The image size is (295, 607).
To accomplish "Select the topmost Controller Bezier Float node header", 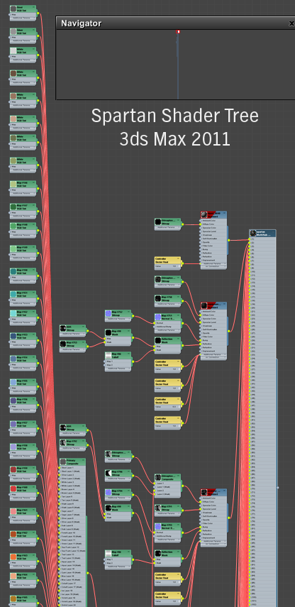I will pos(167,260).
